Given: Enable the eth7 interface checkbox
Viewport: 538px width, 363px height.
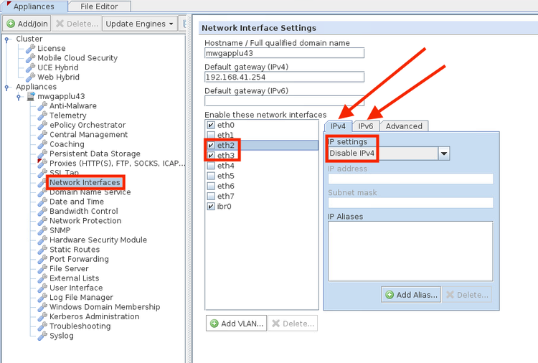Looking at the screenshot, I should tap(211, 197).
